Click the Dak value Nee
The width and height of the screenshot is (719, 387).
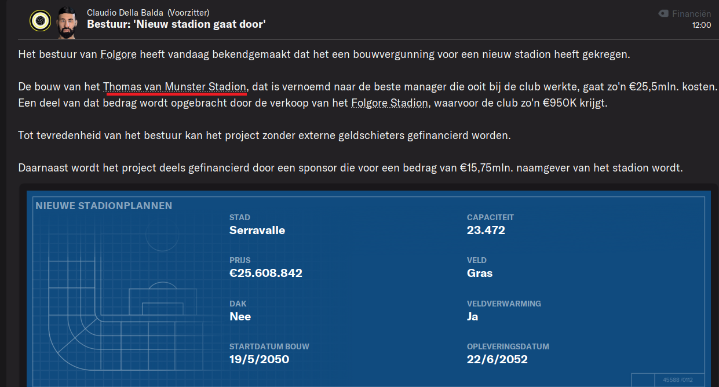tap(240, 317)
